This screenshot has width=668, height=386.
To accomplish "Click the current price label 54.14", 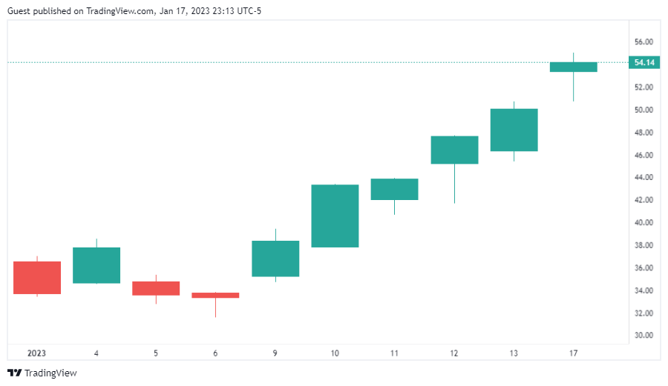I will (644, 63).
